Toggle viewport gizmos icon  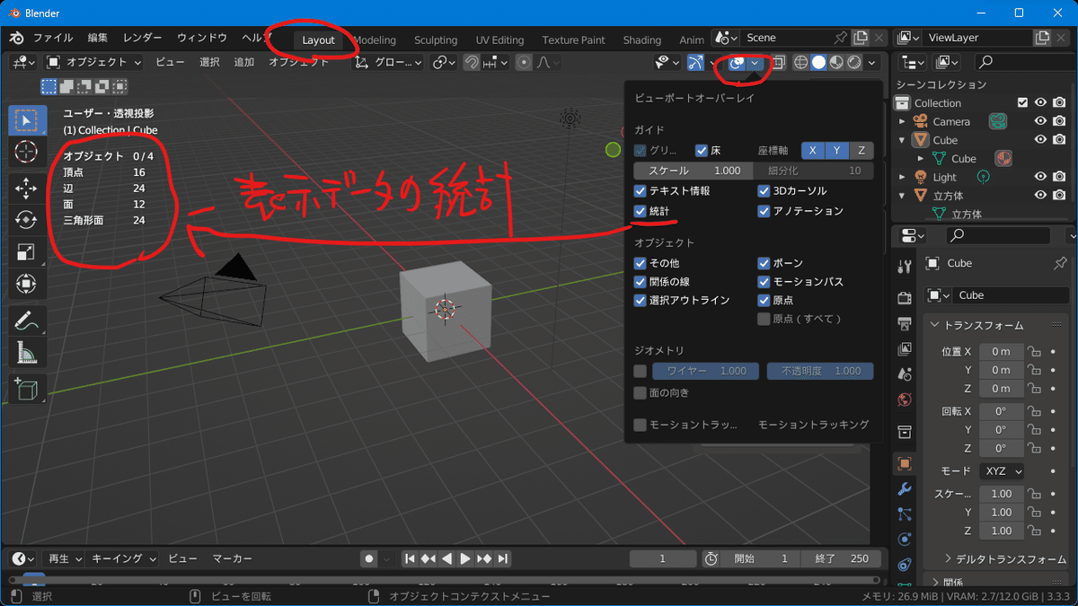696,62
